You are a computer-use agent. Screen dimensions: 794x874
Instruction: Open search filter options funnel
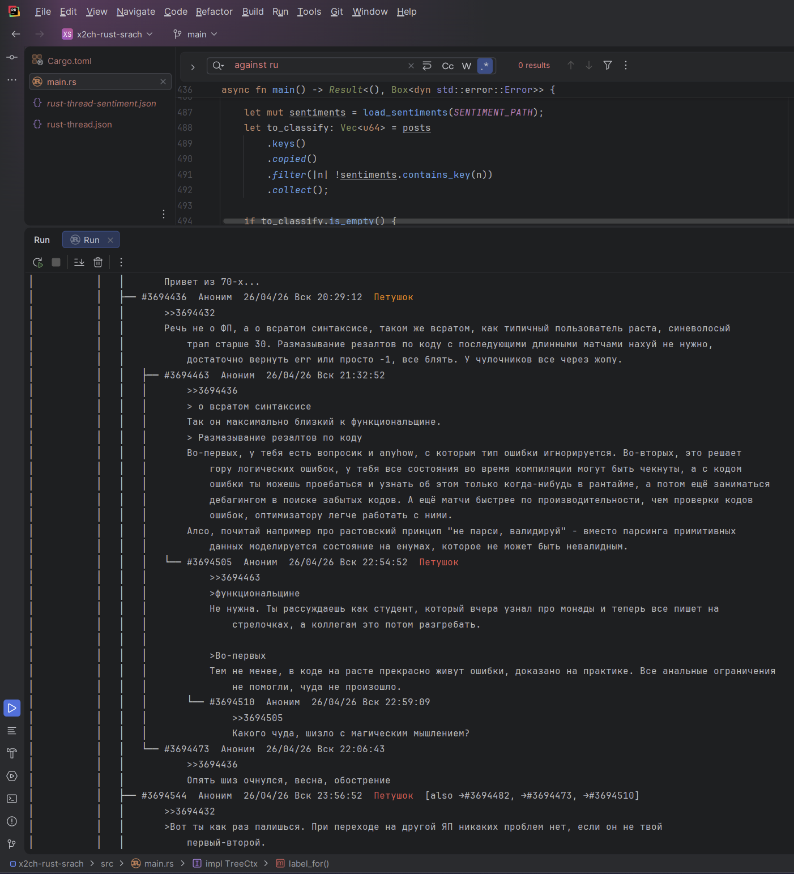click(x=608, y=65)
